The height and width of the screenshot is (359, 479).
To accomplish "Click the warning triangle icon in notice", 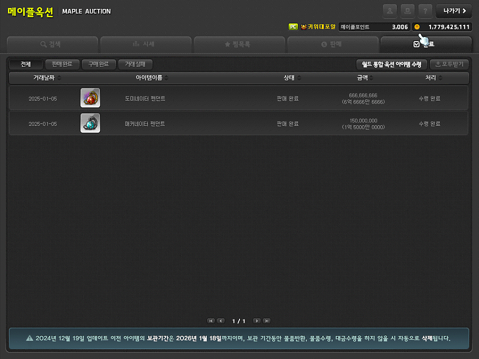I will [x=30, y=338].
